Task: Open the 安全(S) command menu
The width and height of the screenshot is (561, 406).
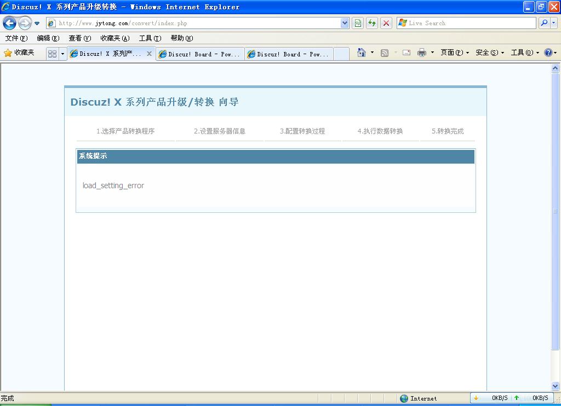Action: [490, 53]
